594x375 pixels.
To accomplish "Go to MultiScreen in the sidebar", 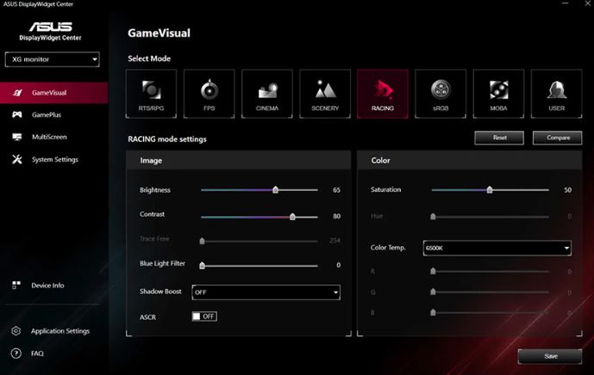I will coord(48,137).
